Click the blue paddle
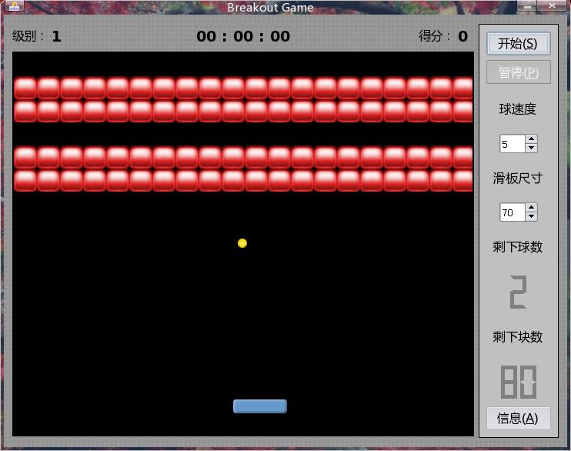The height and width of the screenshot is (451, 571). 260,406
